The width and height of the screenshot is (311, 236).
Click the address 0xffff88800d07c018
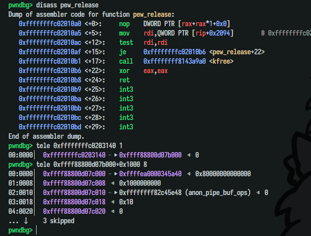pos(74,202)
